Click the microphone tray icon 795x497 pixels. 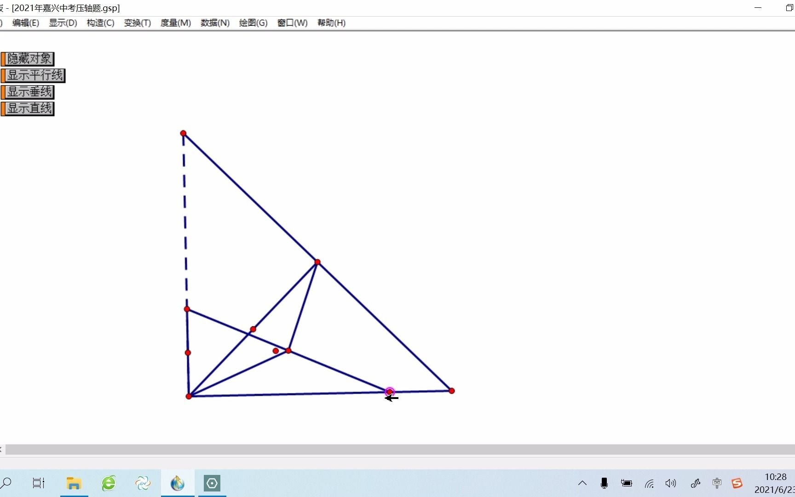click(x=605, y=483)
